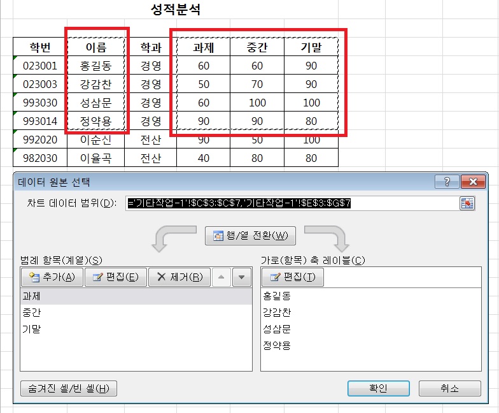
Task: Click the chart data range input field
Action: (290, 203)
